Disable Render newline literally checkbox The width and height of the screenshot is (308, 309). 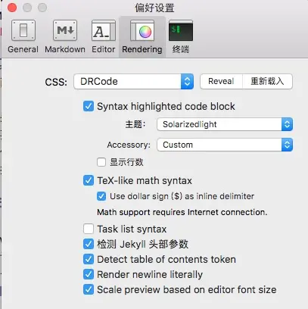pos(89,274)
